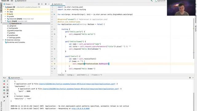The image size is (197, 111).
Task: Expand the gradle folder
Action: (6, 16)
